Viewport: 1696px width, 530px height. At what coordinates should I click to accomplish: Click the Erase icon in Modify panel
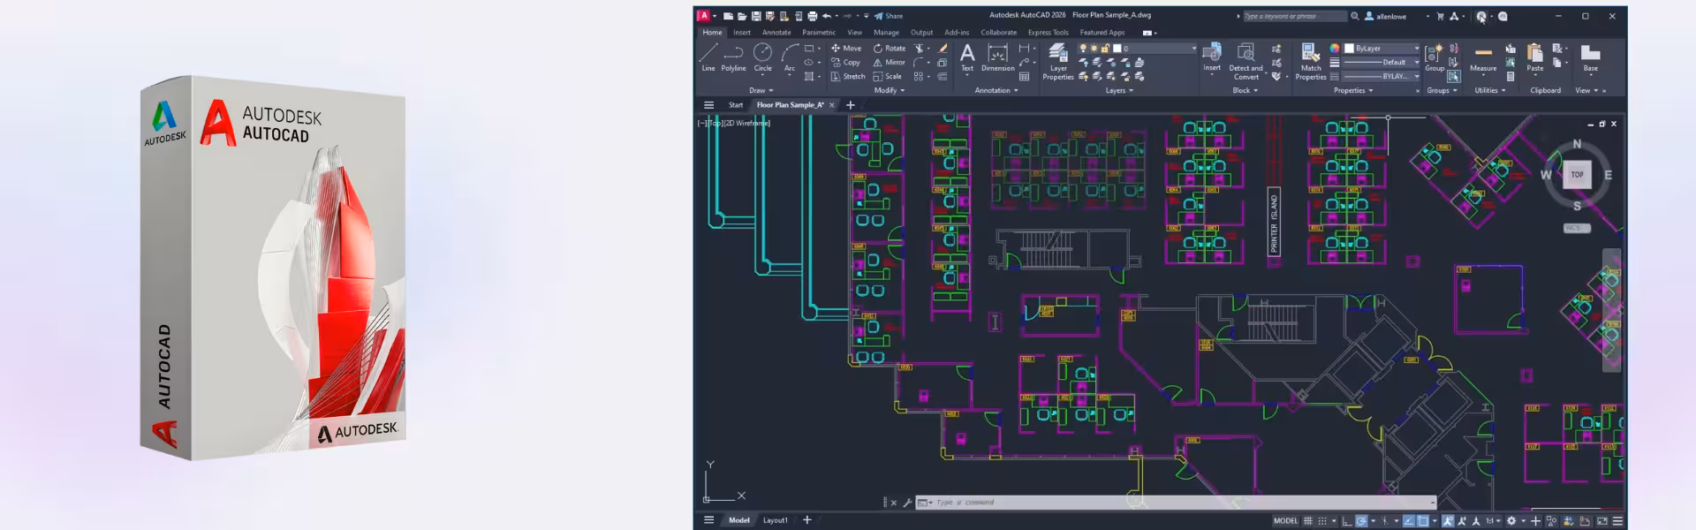[x=943, y=49]
